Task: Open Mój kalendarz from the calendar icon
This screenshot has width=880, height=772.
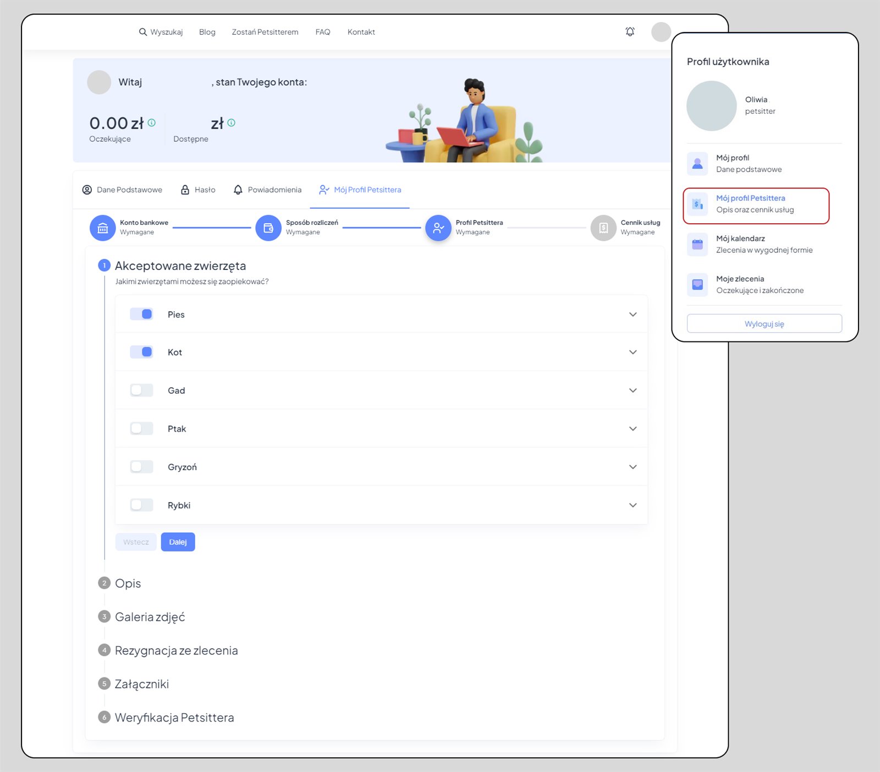Action: (x=697, y=244)
